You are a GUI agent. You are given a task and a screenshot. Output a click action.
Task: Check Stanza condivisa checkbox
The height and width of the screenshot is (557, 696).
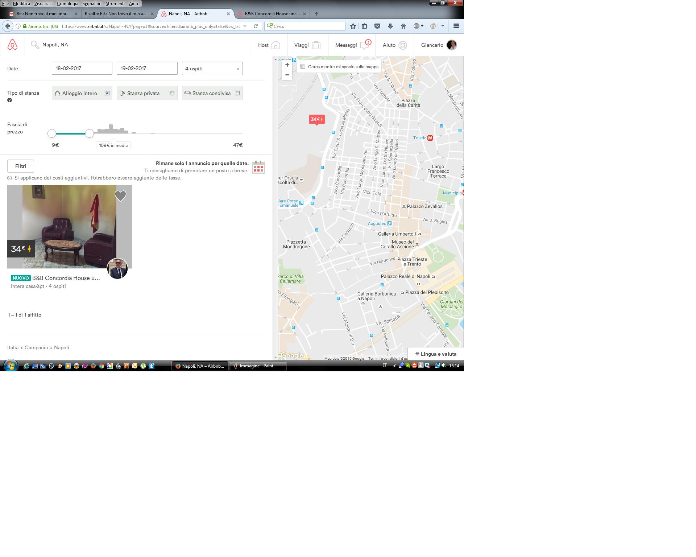coord(237,93)
